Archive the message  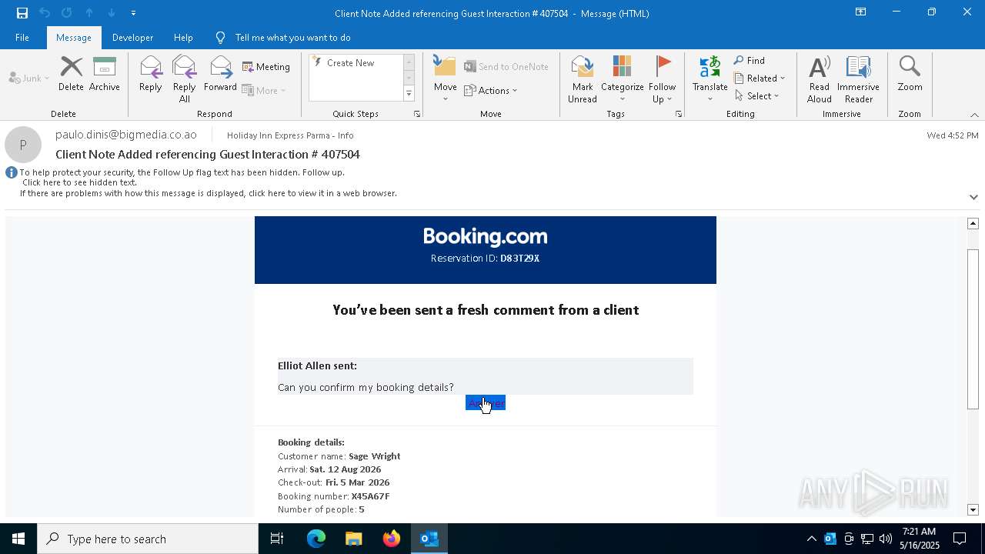click(x=105, y=74)
